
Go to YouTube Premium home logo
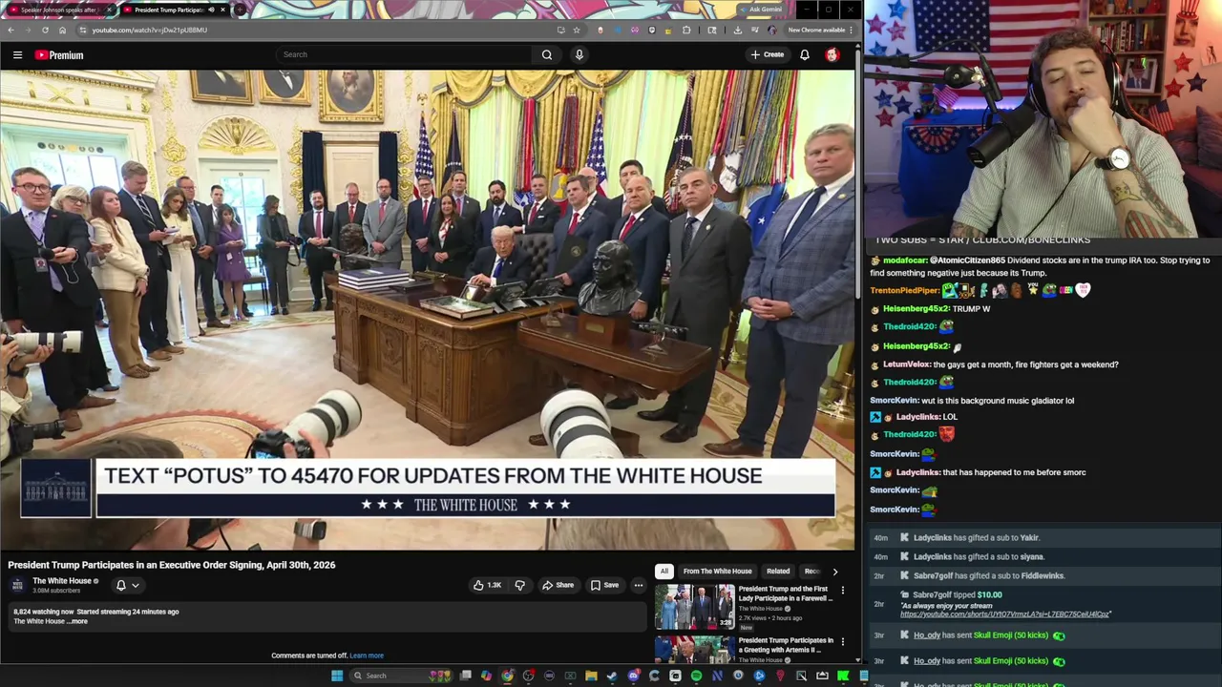pos(59,54)
